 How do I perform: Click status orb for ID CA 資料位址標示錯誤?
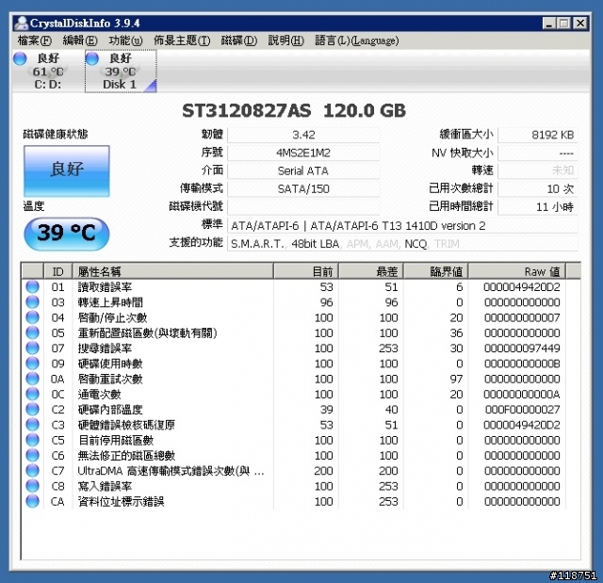(33, 501)
